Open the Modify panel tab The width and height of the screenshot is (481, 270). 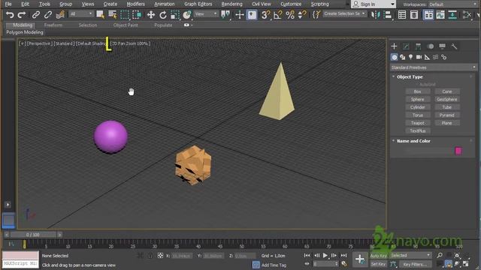click(x=406, y=46)
